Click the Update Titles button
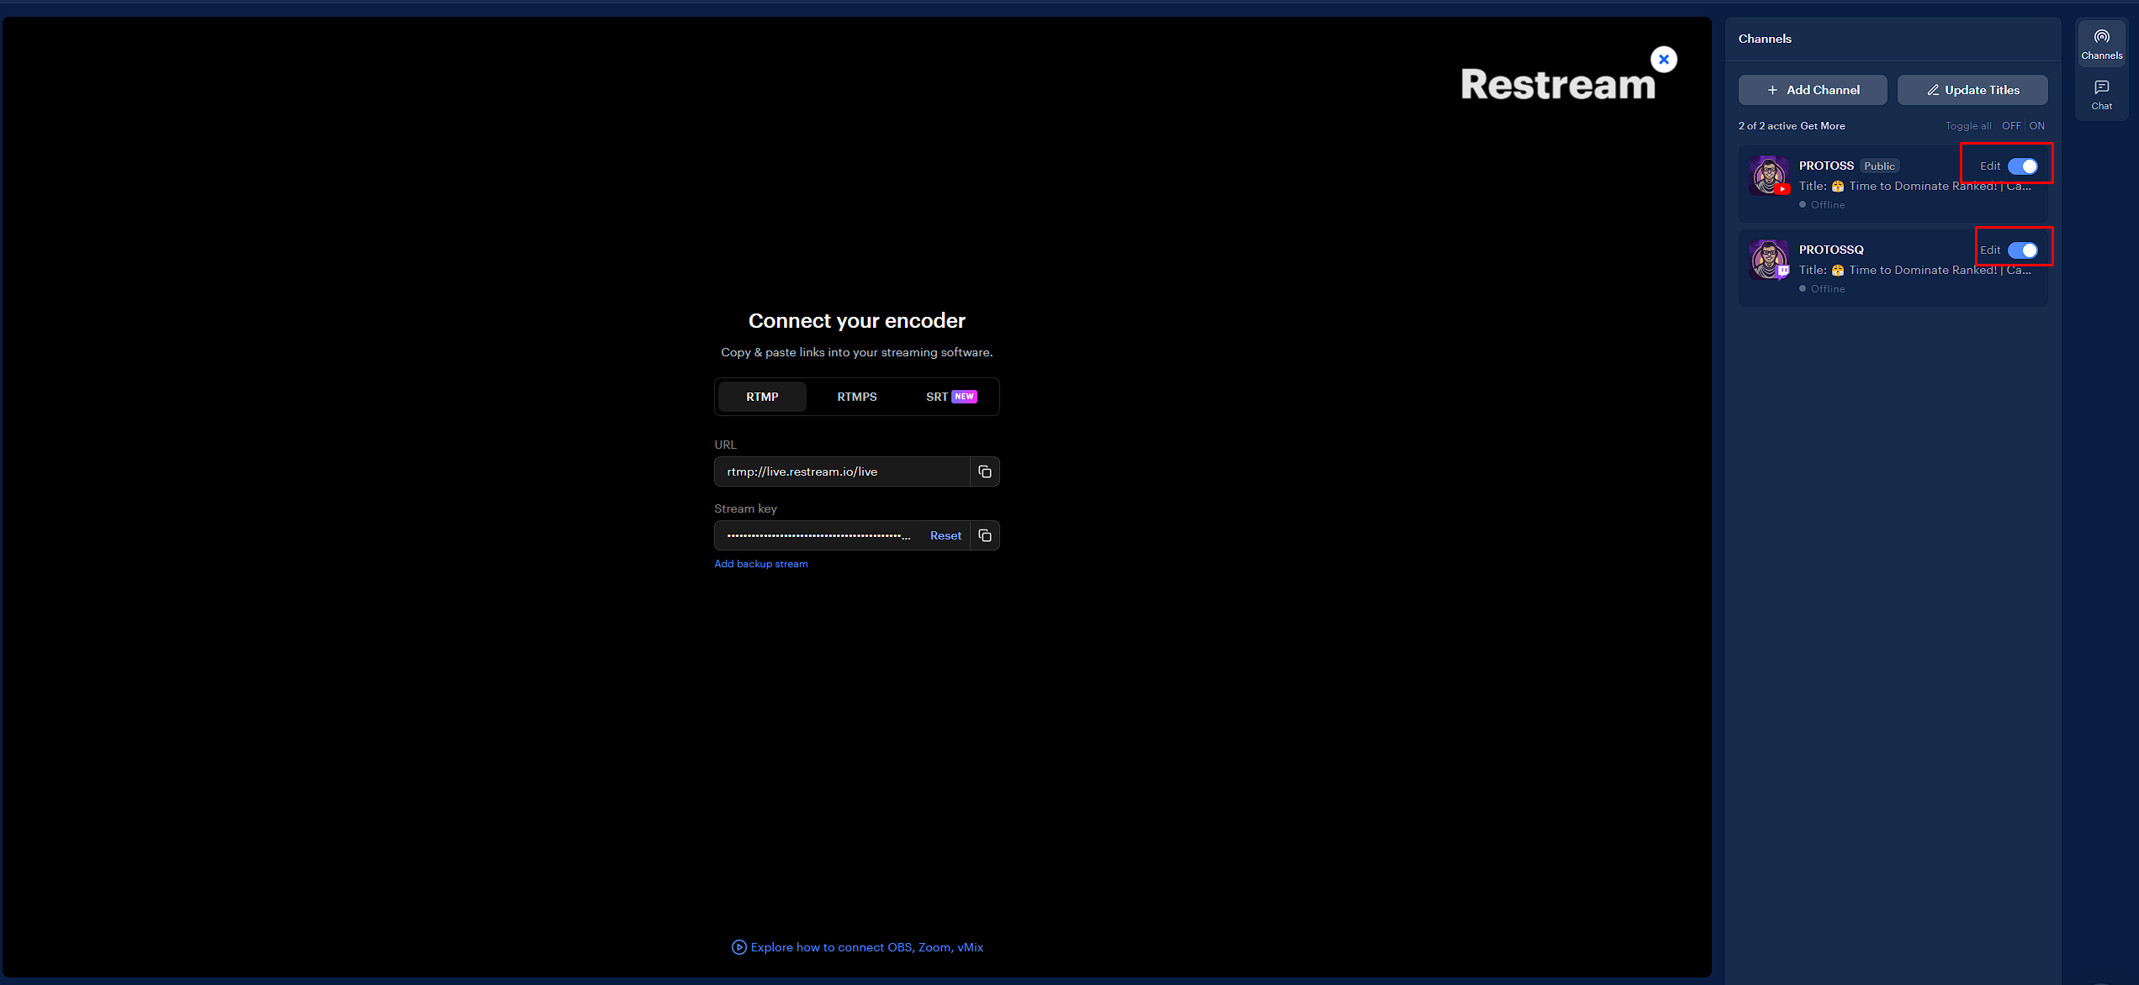The width and height of the screenshot is (2139, 985). click(x=1972, y=90)
